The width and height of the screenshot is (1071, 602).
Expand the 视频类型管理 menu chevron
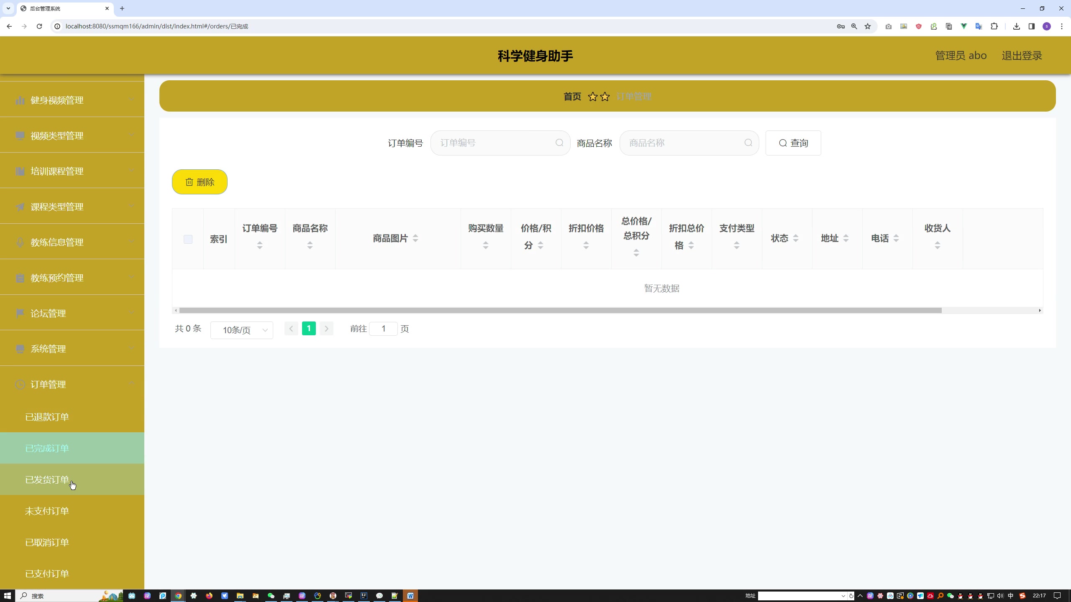coord(132,135)
